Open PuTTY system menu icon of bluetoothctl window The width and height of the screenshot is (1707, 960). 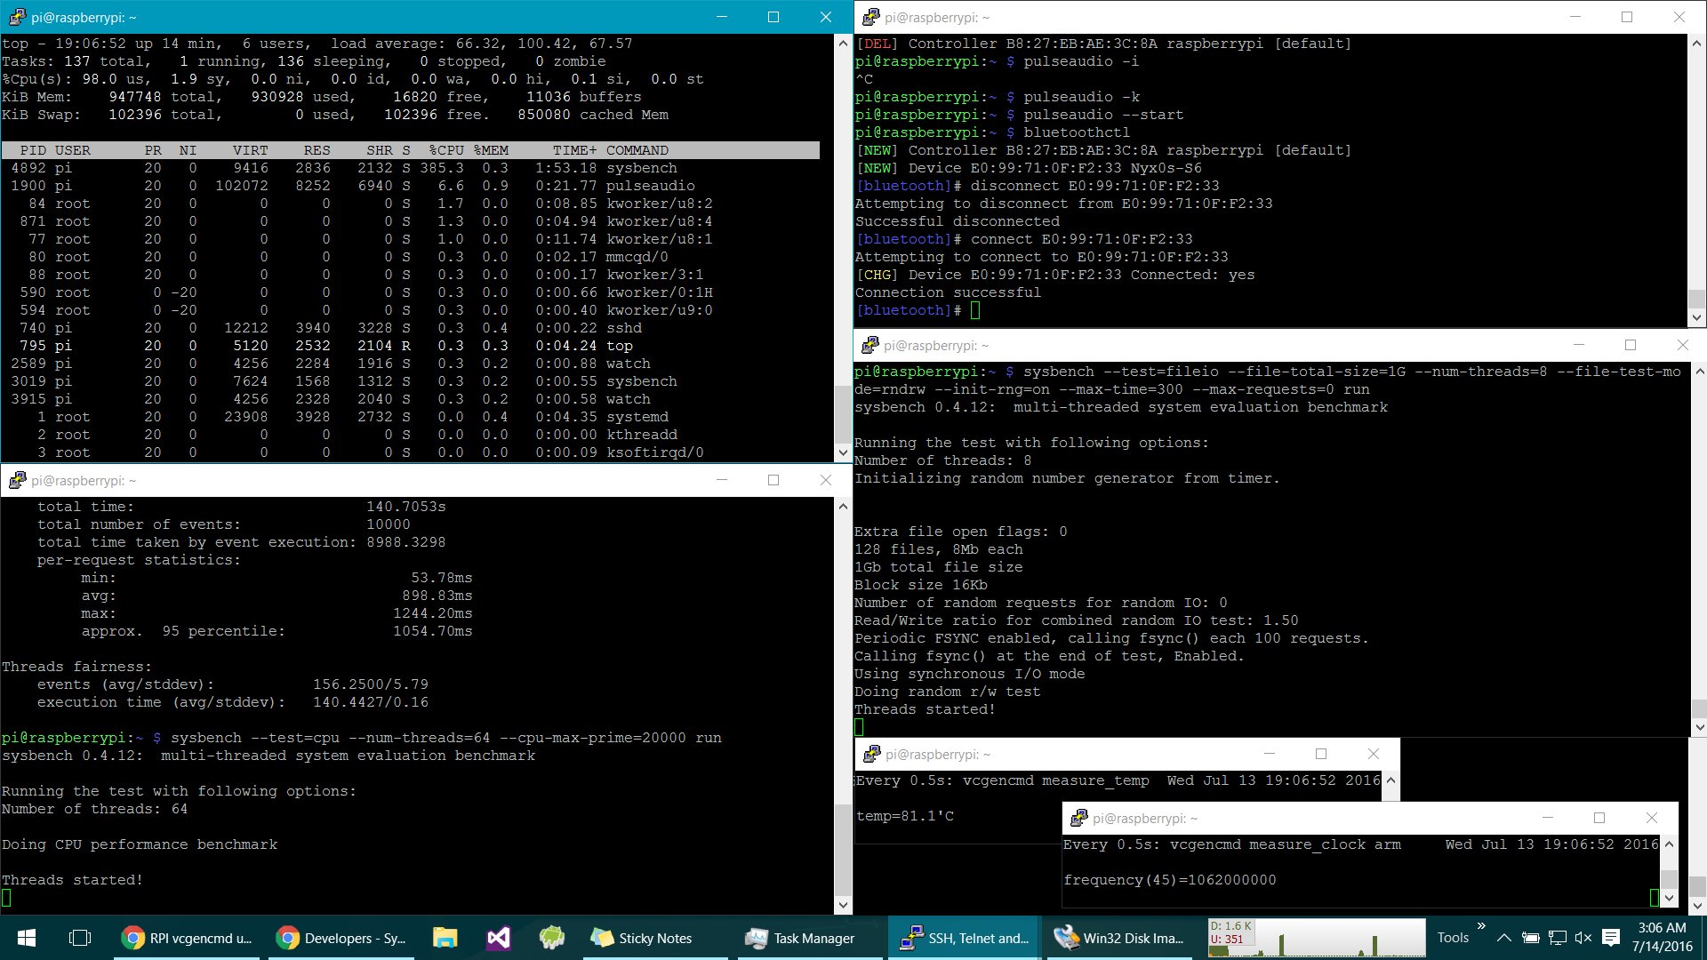(x=870, y=17)
